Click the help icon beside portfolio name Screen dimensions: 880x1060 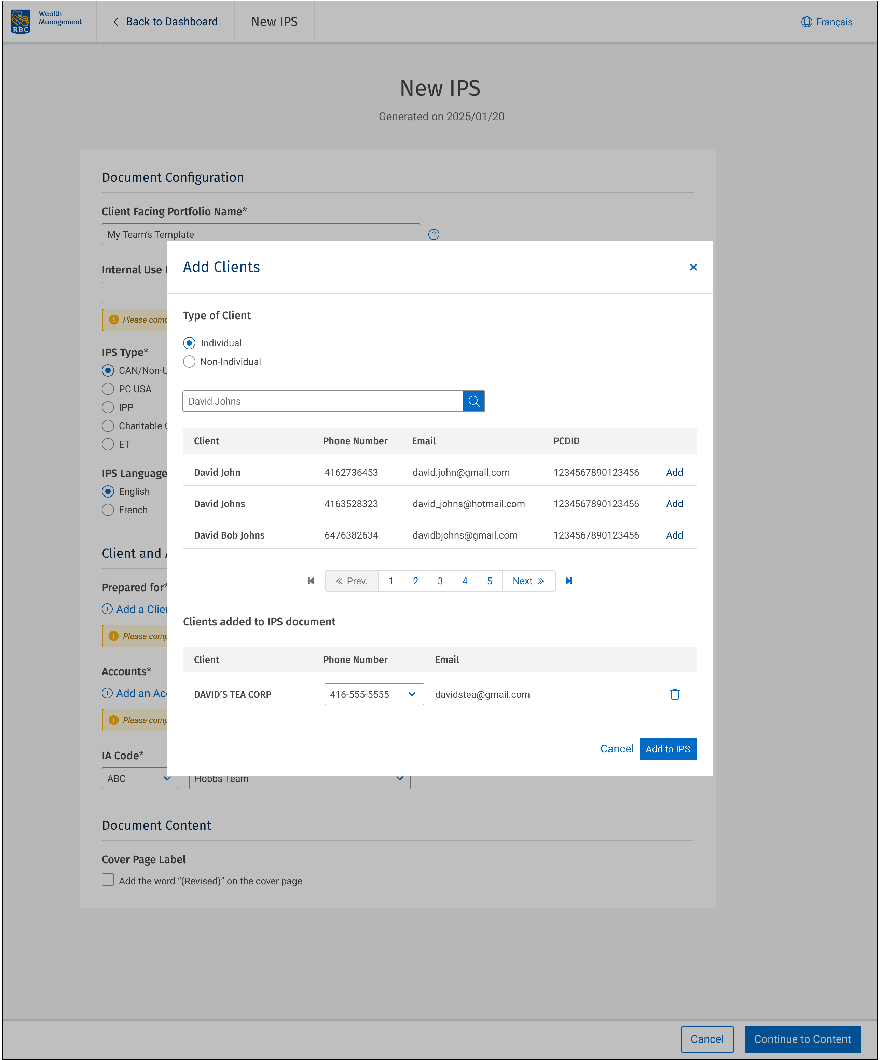click(434, 235)
